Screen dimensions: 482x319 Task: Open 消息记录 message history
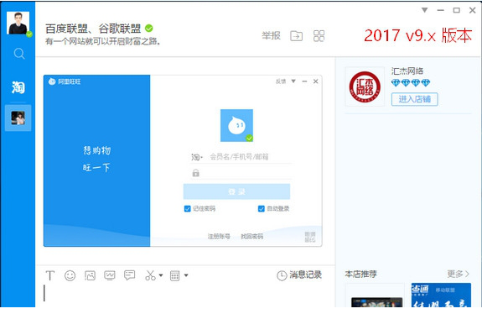pyautogui.click(x=299, y=275)
